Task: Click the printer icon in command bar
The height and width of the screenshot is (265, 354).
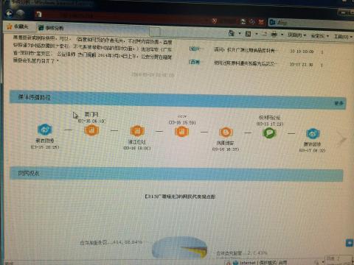Action: point(274,34)
